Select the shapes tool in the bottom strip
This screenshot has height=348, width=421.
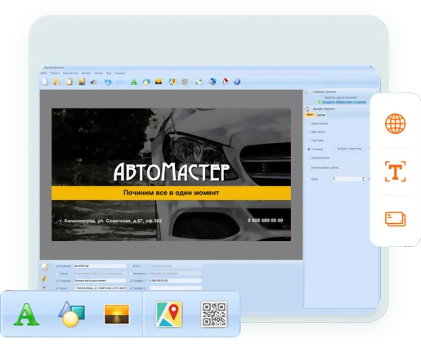71,314
